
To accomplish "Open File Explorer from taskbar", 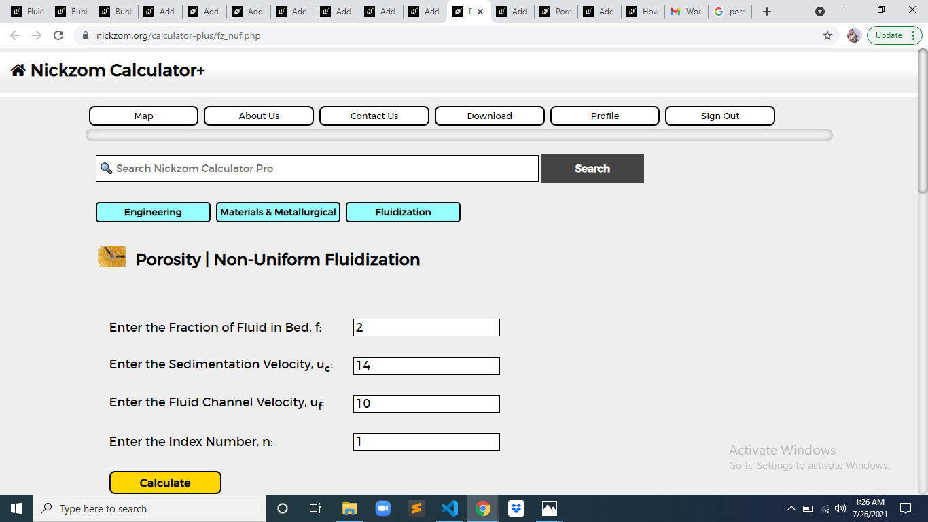I will (x=350, y=508).
